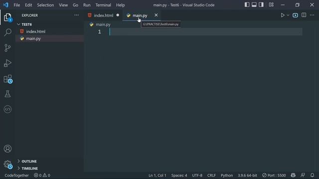Open the Run menu
This screenshot has width=319, height=179.
click(x=87, y=5)
